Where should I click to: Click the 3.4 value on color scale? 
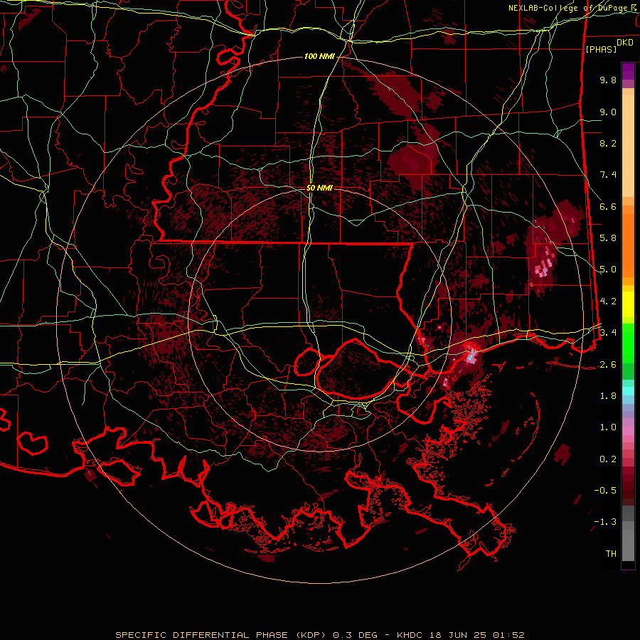pos(608,333)
